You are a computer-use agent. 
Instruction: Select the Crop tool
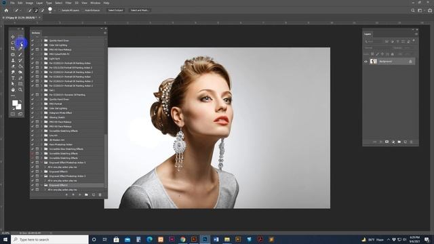(13, 49)
